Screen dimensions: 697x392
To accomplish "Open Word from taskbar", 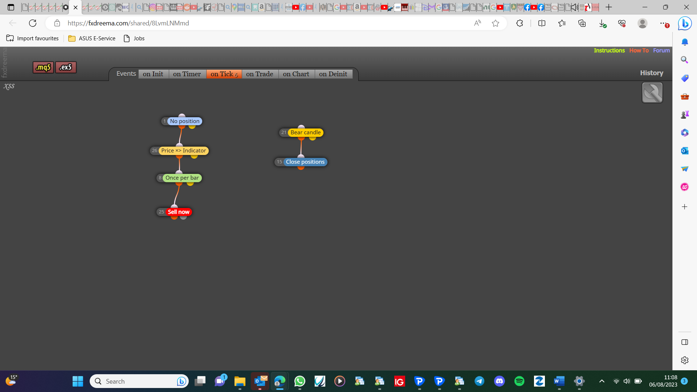I will (x=559, y=381).
